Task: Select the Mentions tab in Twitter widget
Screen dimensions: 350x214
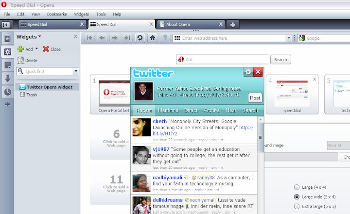Action: [x=168, y=110]
